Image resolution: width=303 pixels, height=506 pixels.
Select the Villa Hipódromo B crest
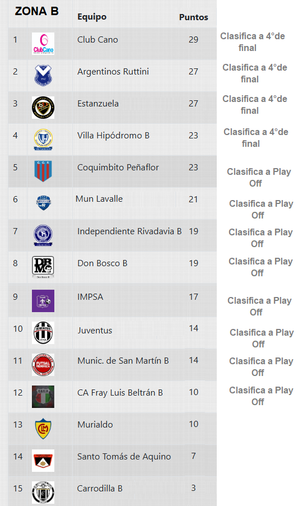[43, 139]
